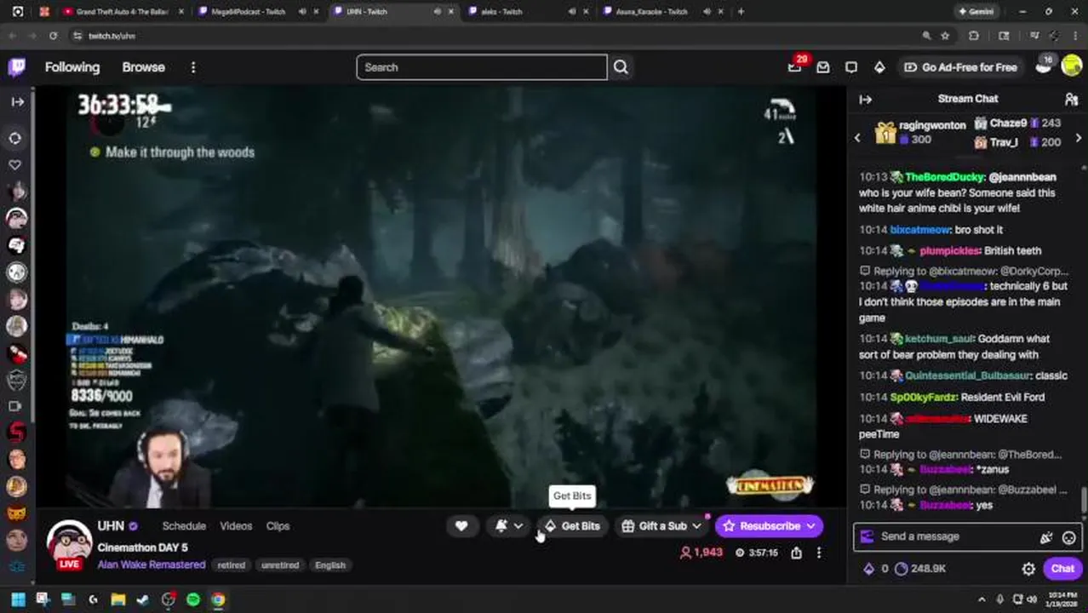Open chat settings gear

(1028, 569)
